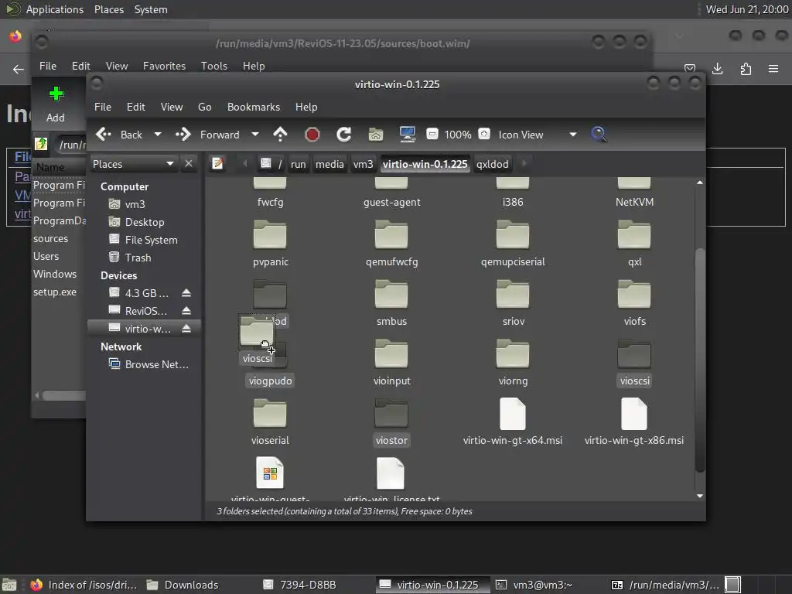Select the qxl folder
This screenshot has width=792, height=594.
[x=634, y=244]
